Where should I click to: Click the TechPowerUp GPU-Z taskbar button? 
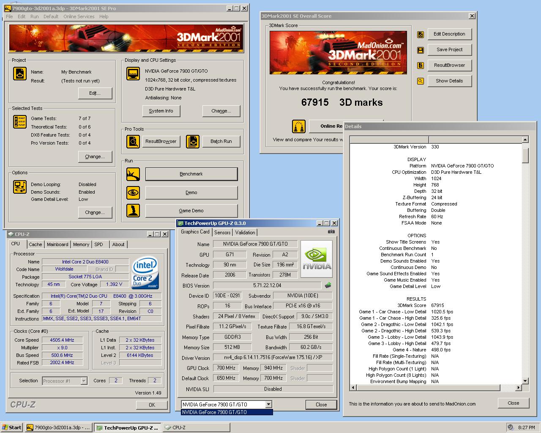point(127,428)
